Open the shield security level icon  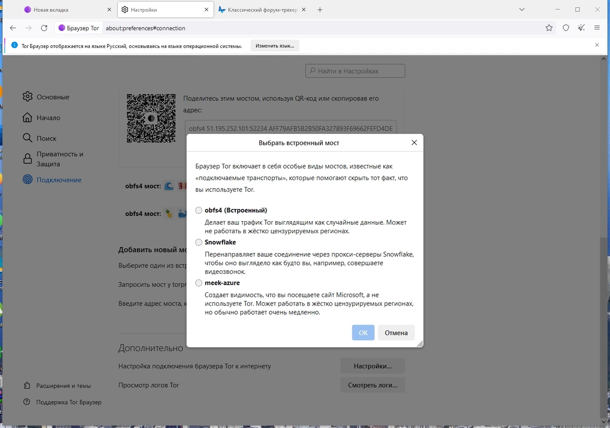[566, 28]
